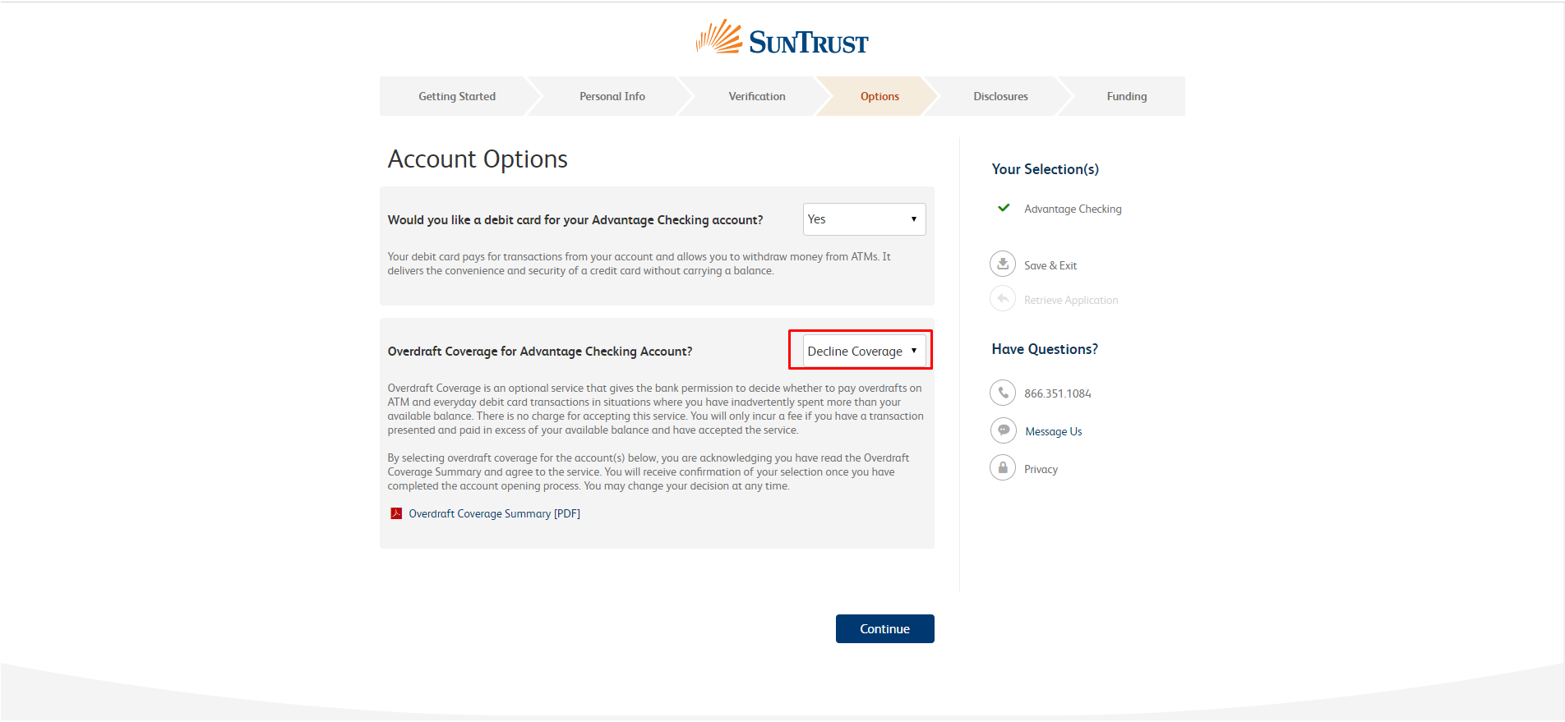Click the debit card question label

coord(575,220)
